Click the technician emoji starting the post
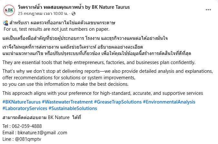The image size is (218, 144). (5, 23)
